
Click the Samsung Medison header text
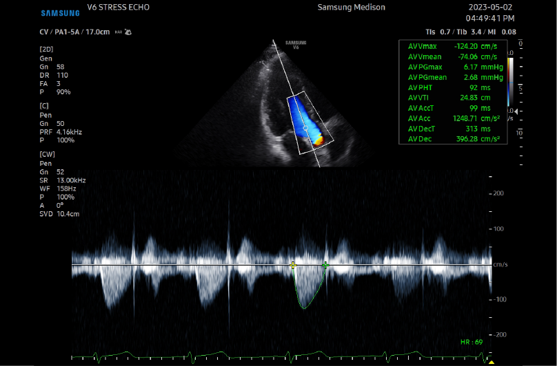(x=352, y=8)
